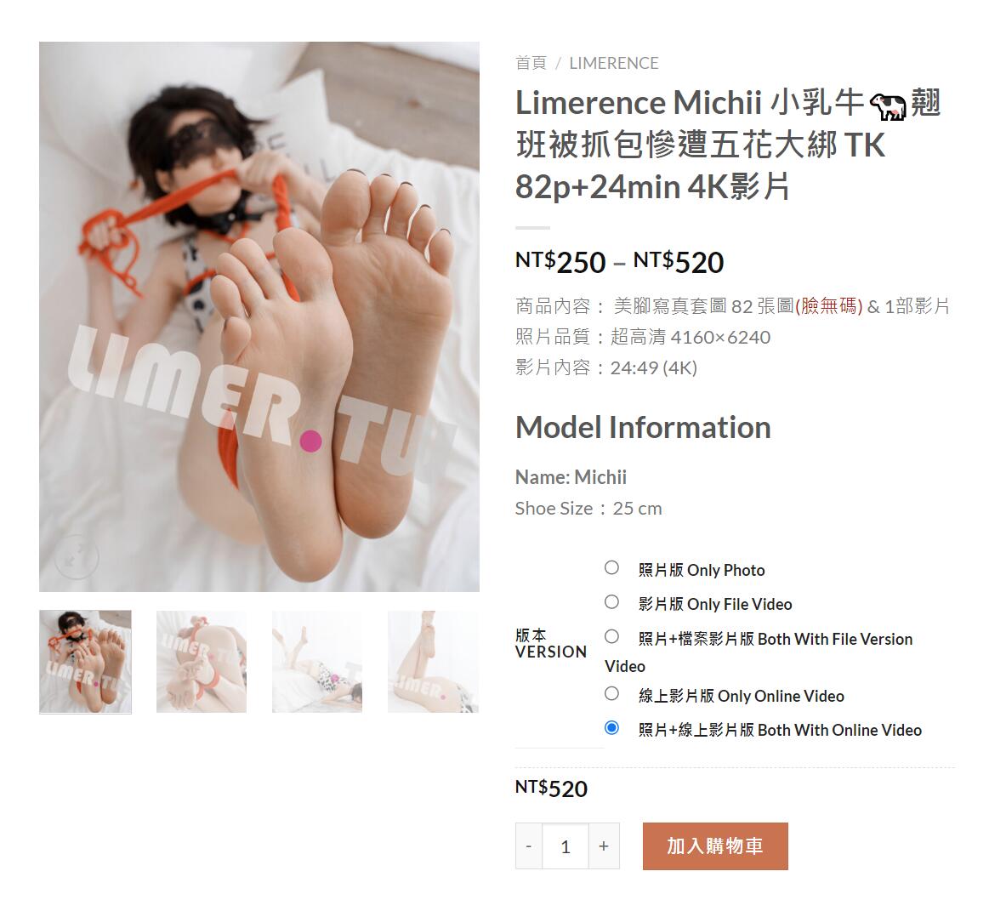
Task: View the second gallery thumbnail
Action: tap(202, 662)
